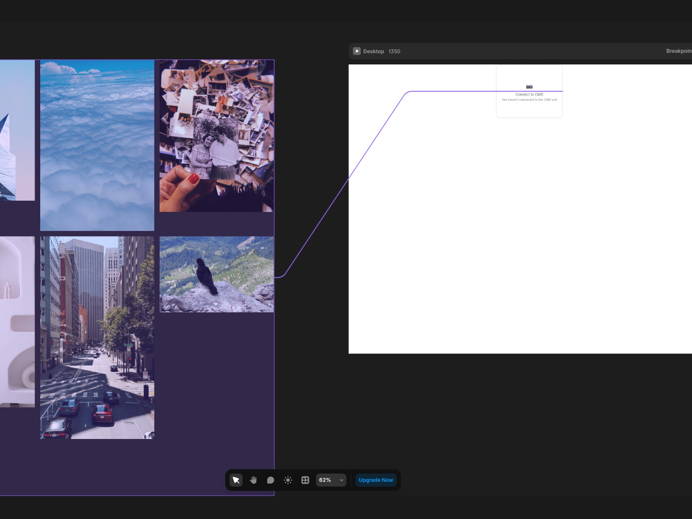
Task: Open the Breakpoint menu
Action: tap(679, 51)
